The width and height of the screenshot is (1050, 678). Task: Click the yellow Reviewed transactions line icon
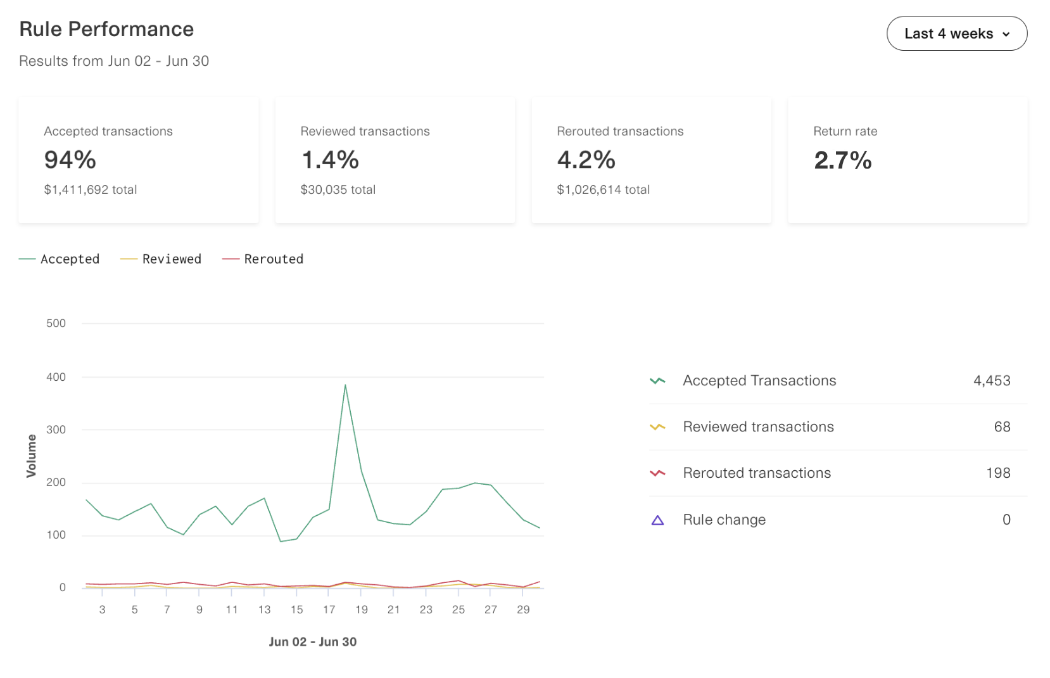pos(657,427)
